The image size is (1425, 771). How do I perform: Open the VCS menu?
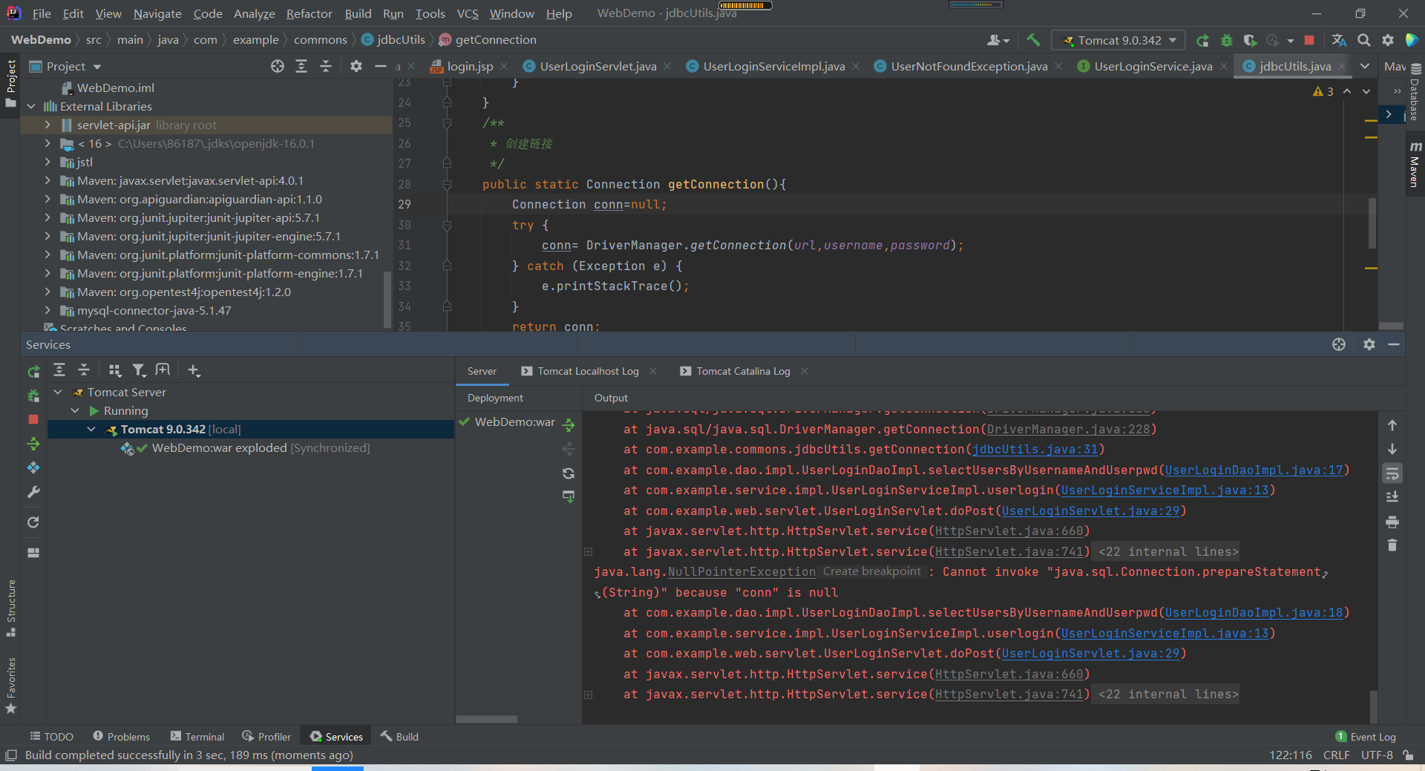tap(468, 13)
